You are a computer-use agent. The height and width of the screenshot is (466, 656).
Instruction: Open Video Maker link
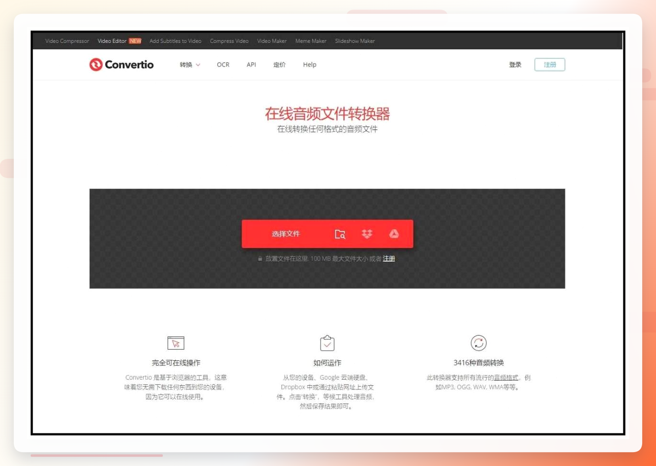pyautogui.click(x=272, y=41)
